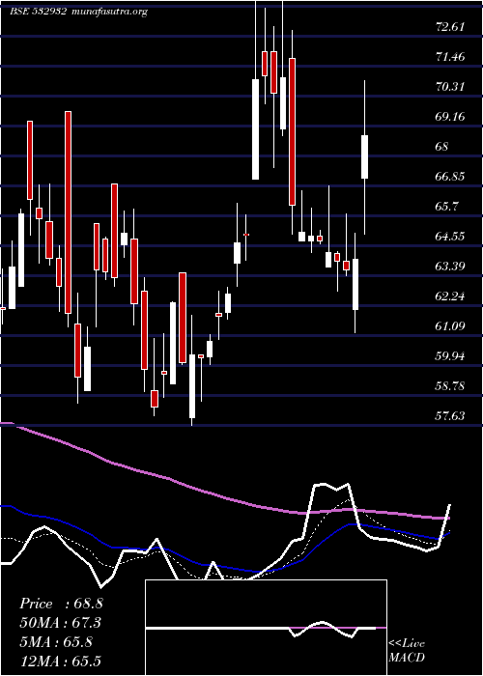
Task: Click the 71.46 price axis label
Action: (450, 56)
